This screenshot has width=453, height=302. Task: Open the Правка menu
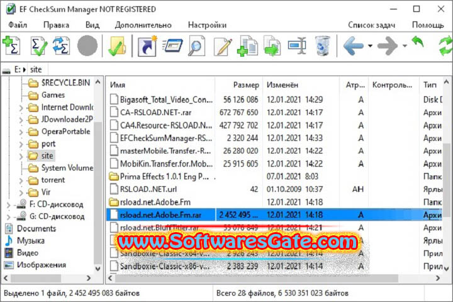57,25
